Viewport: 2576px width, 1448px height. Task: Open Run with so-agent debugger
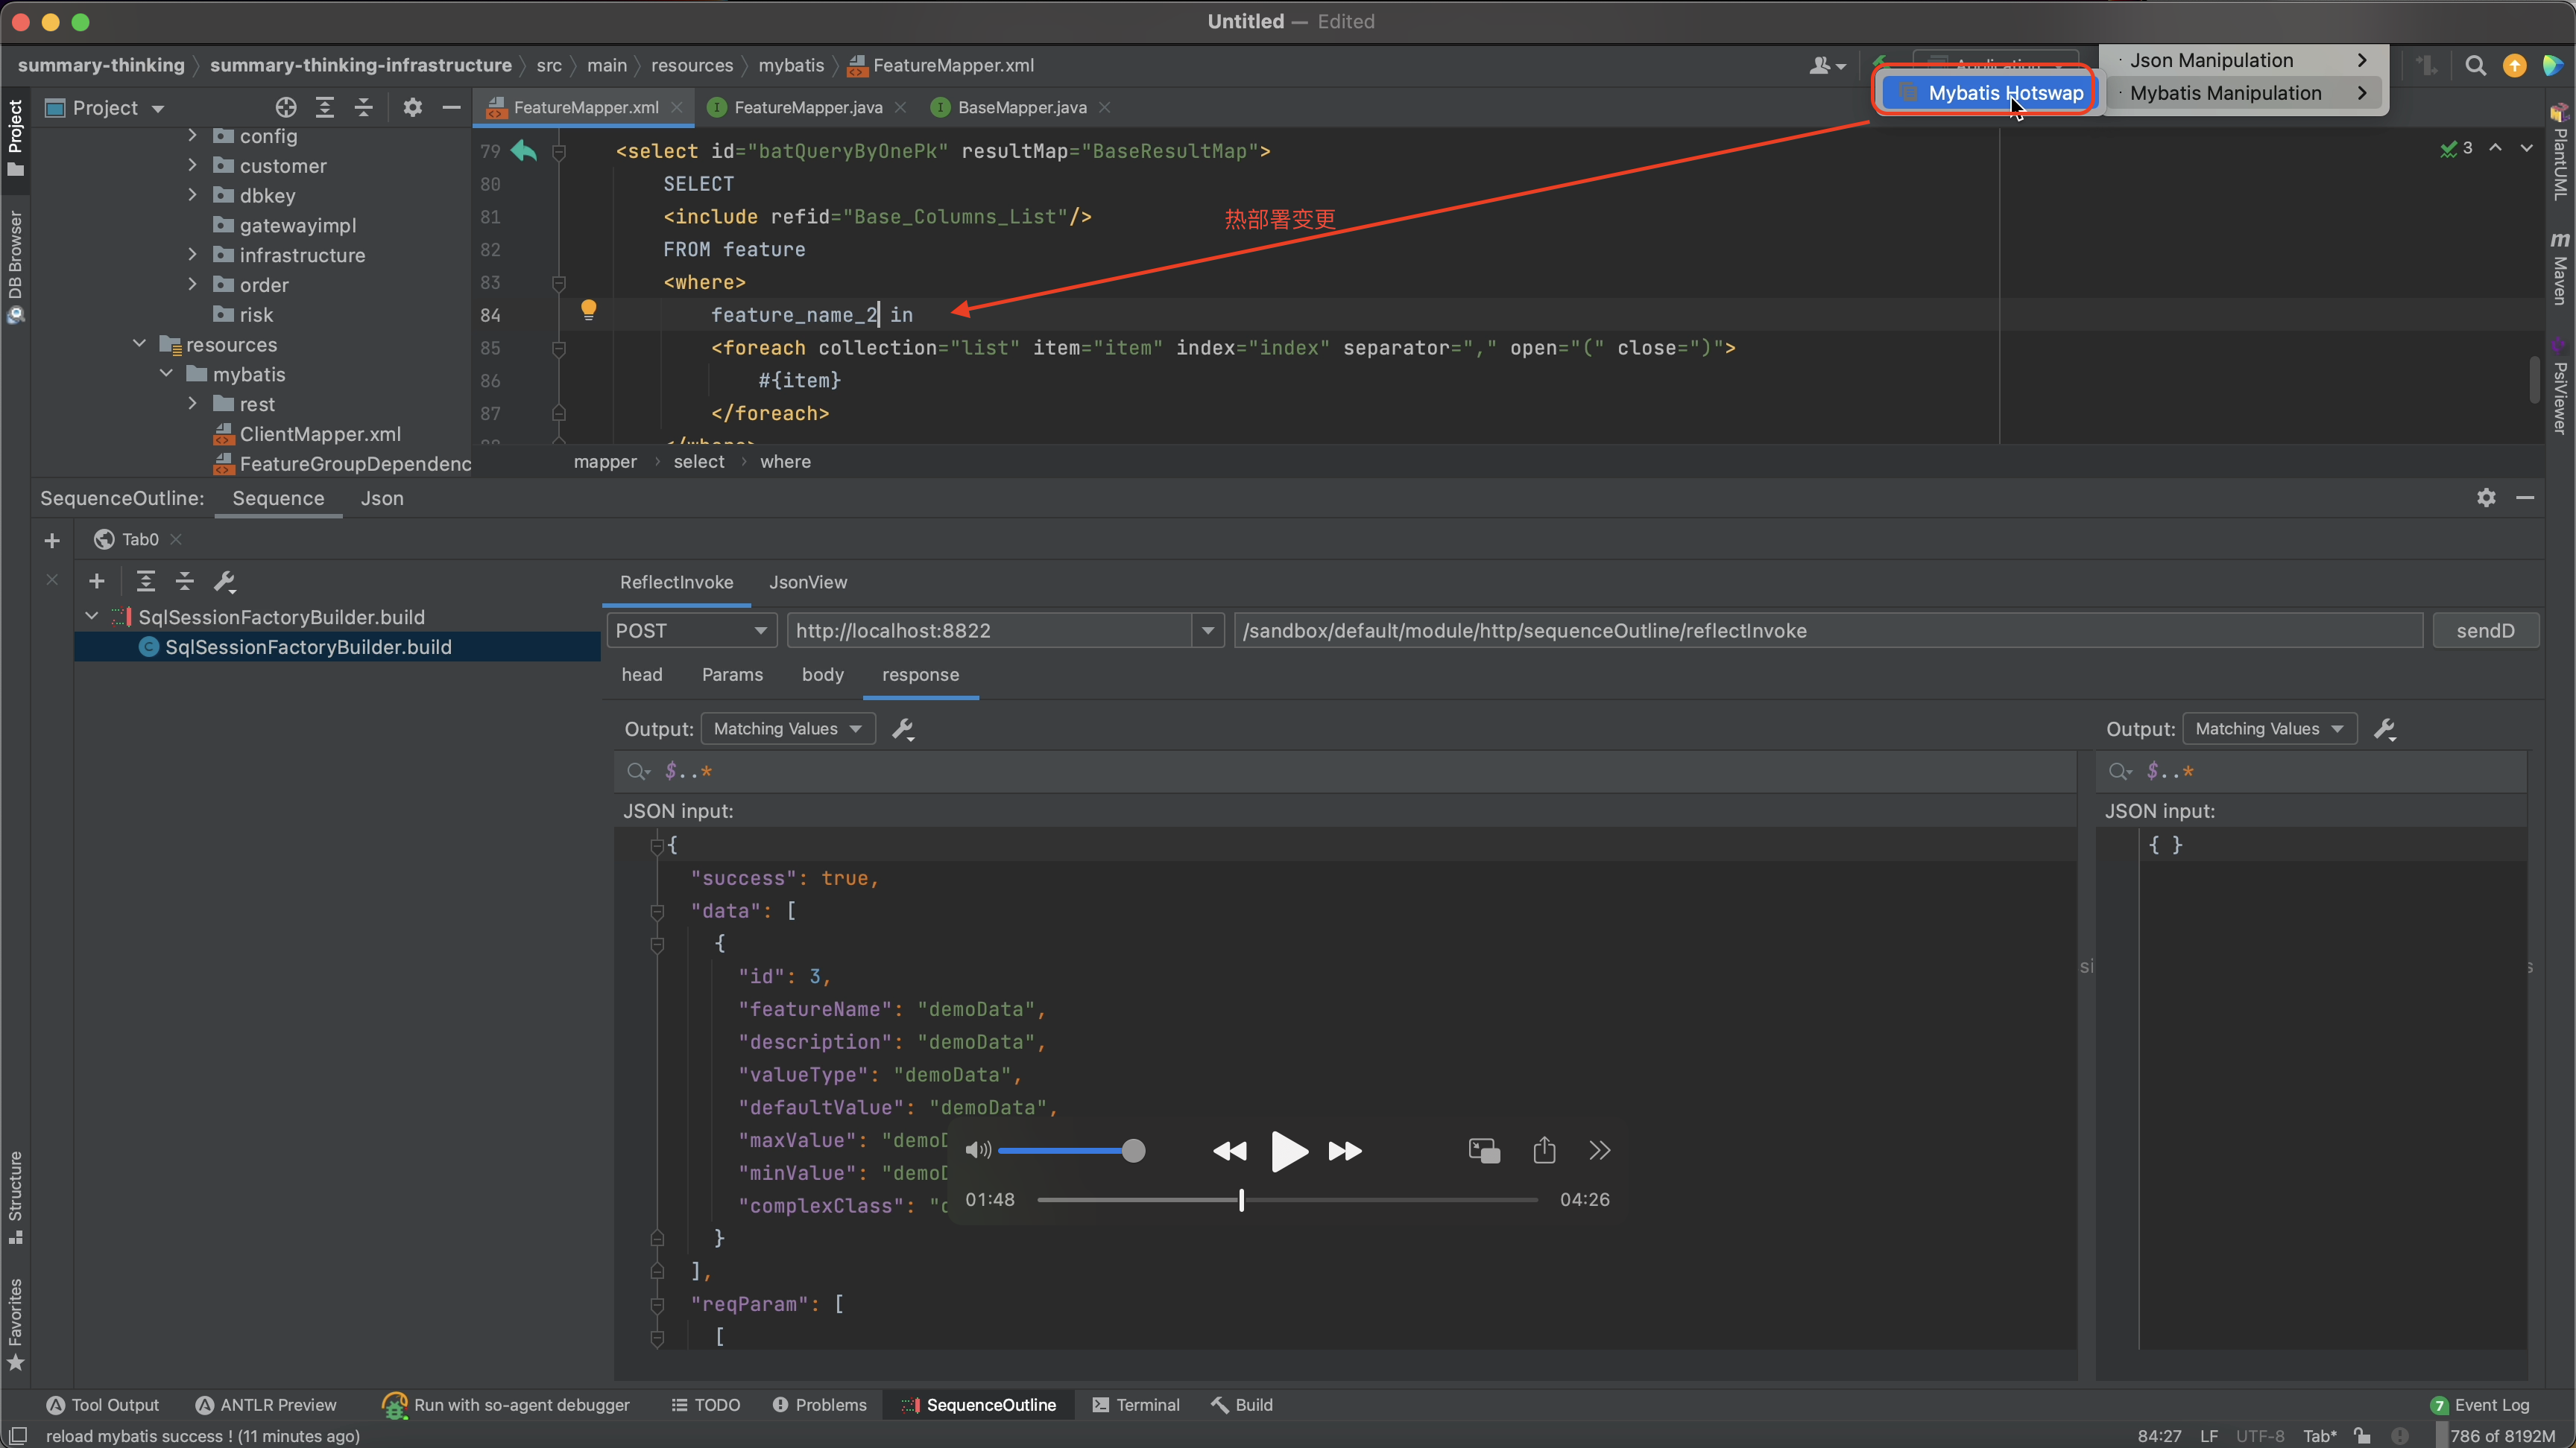point(506,1404)
